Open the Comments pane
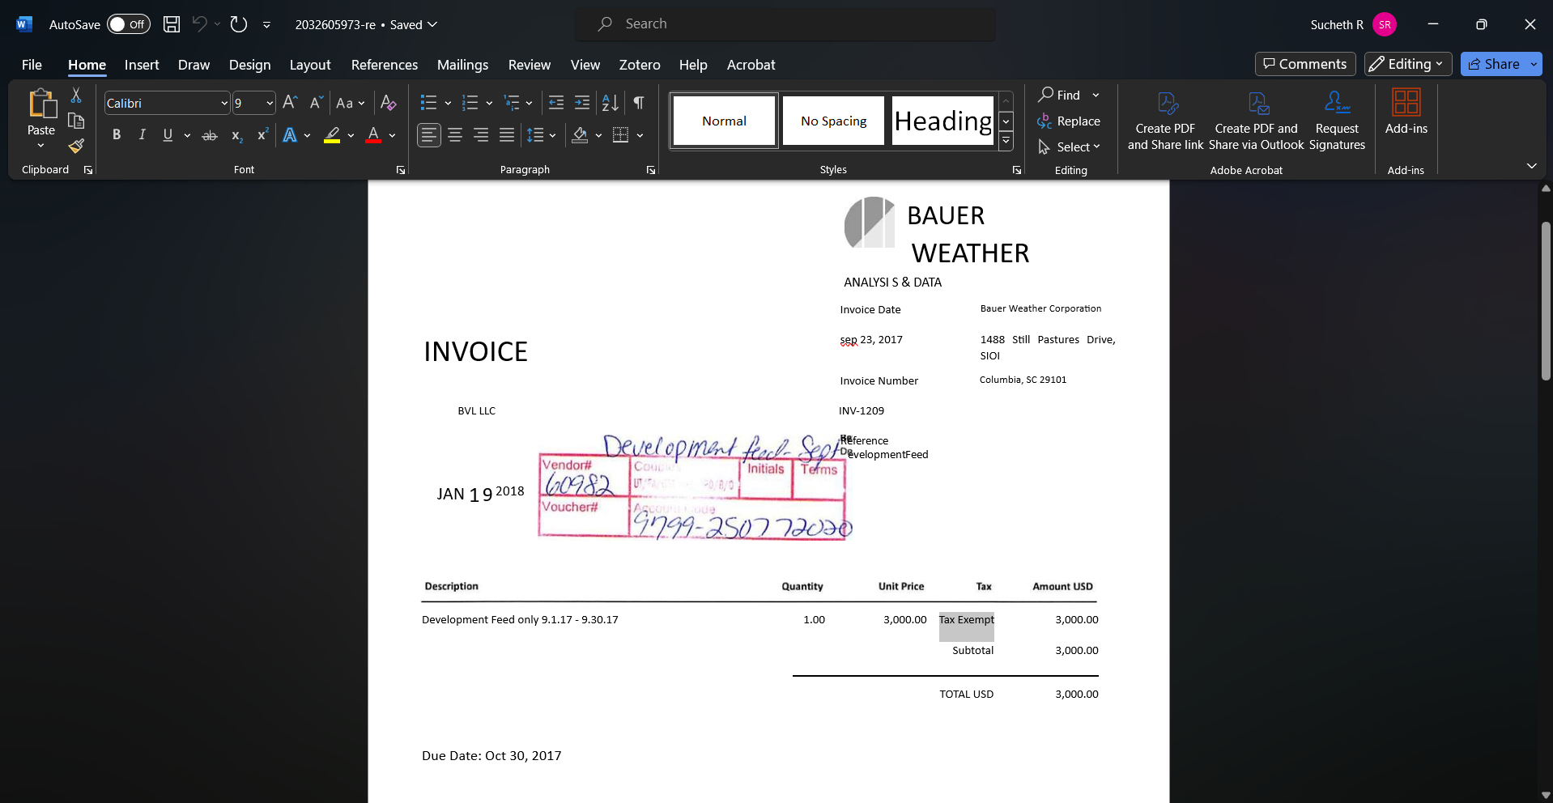This screenshot has height=803, width=1553. click(x=1304, y=64)
